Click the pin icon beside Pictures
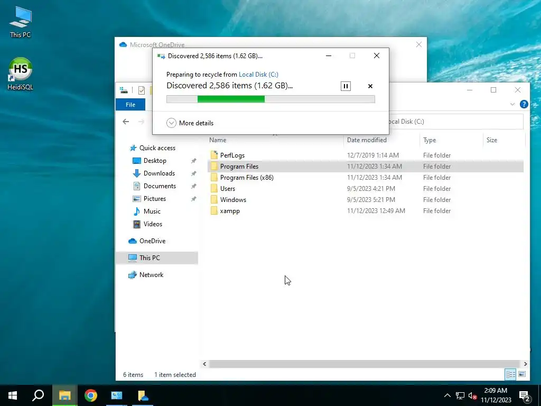The width and height of the screenshot is (541, 406). click(x=193, y=199)
